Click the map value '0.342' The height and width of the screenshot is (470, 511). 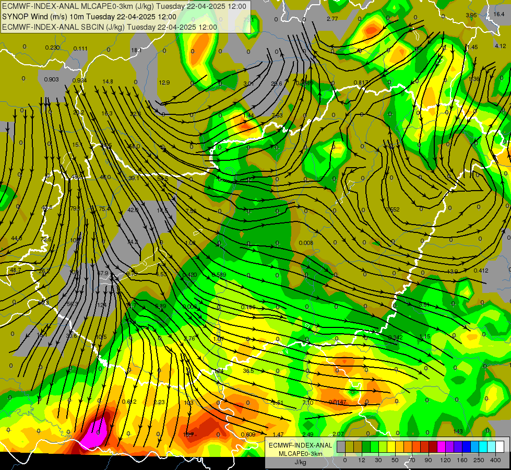(395, 337)
